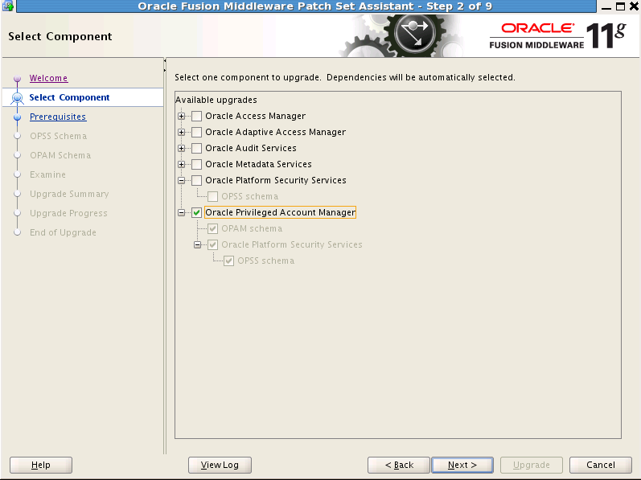Collapse nested Oracle Platform Security Services dependency node

pyautogui.click(x=198, y=244)
